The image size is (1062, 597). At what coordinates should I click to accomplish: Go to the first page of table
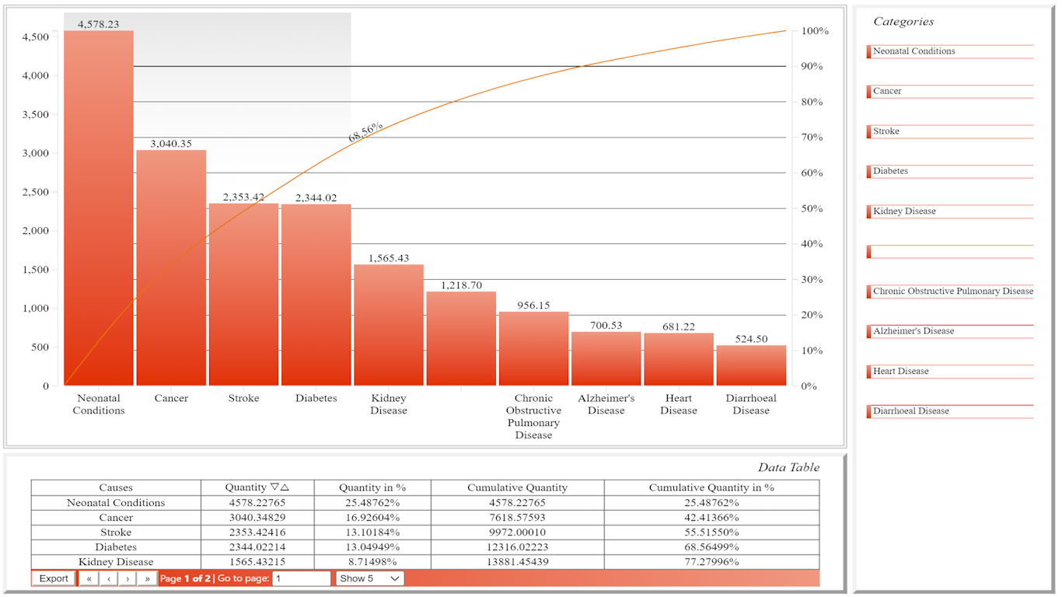[89, 578]
